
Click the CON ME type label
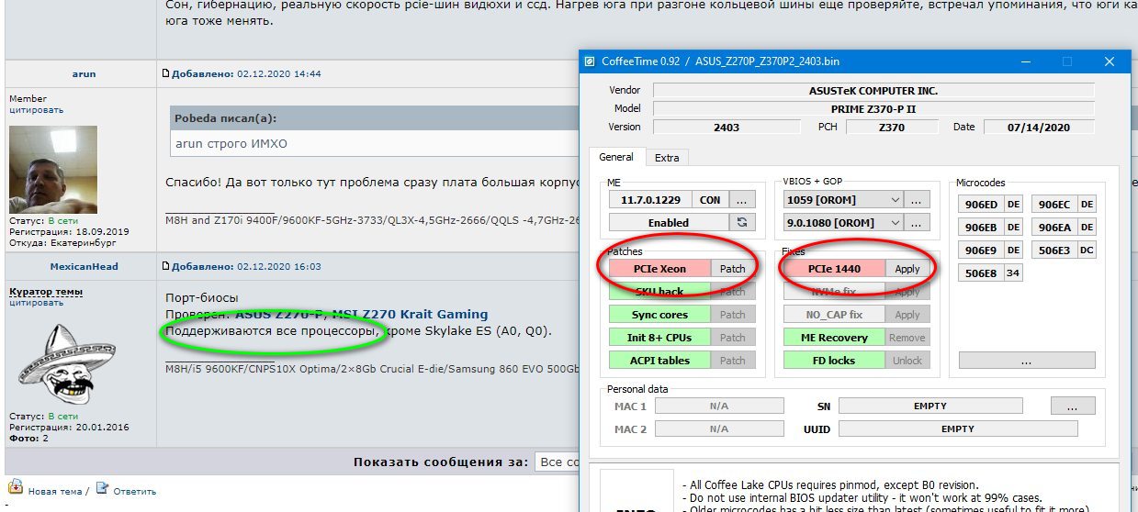(710, 199)
